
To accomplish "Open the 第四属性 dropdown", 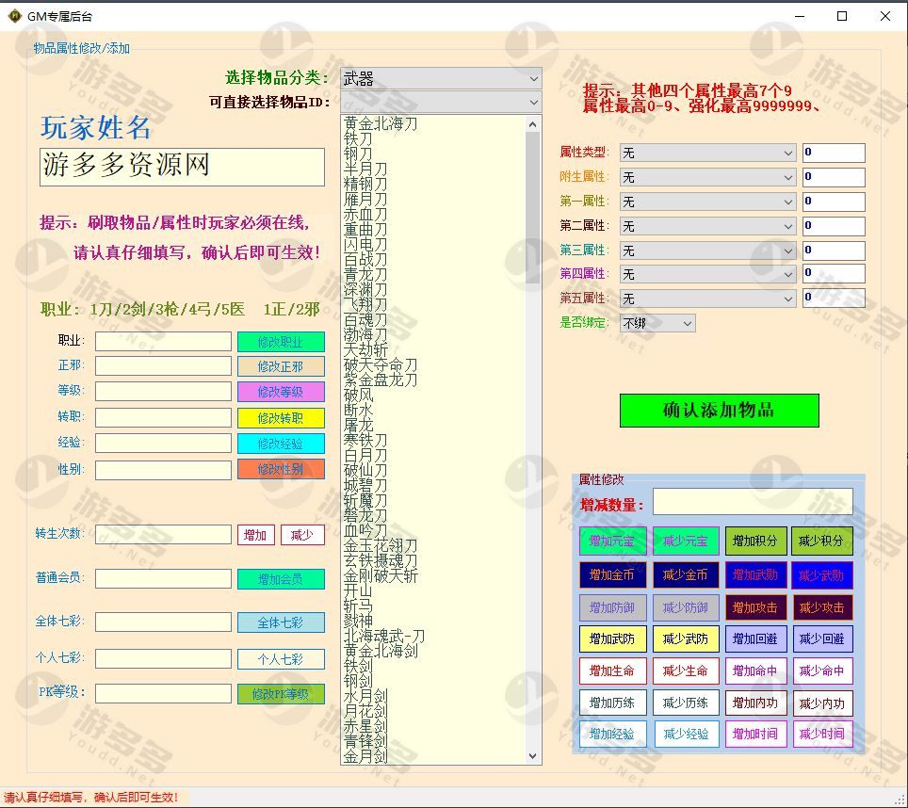I will [707, 274].
